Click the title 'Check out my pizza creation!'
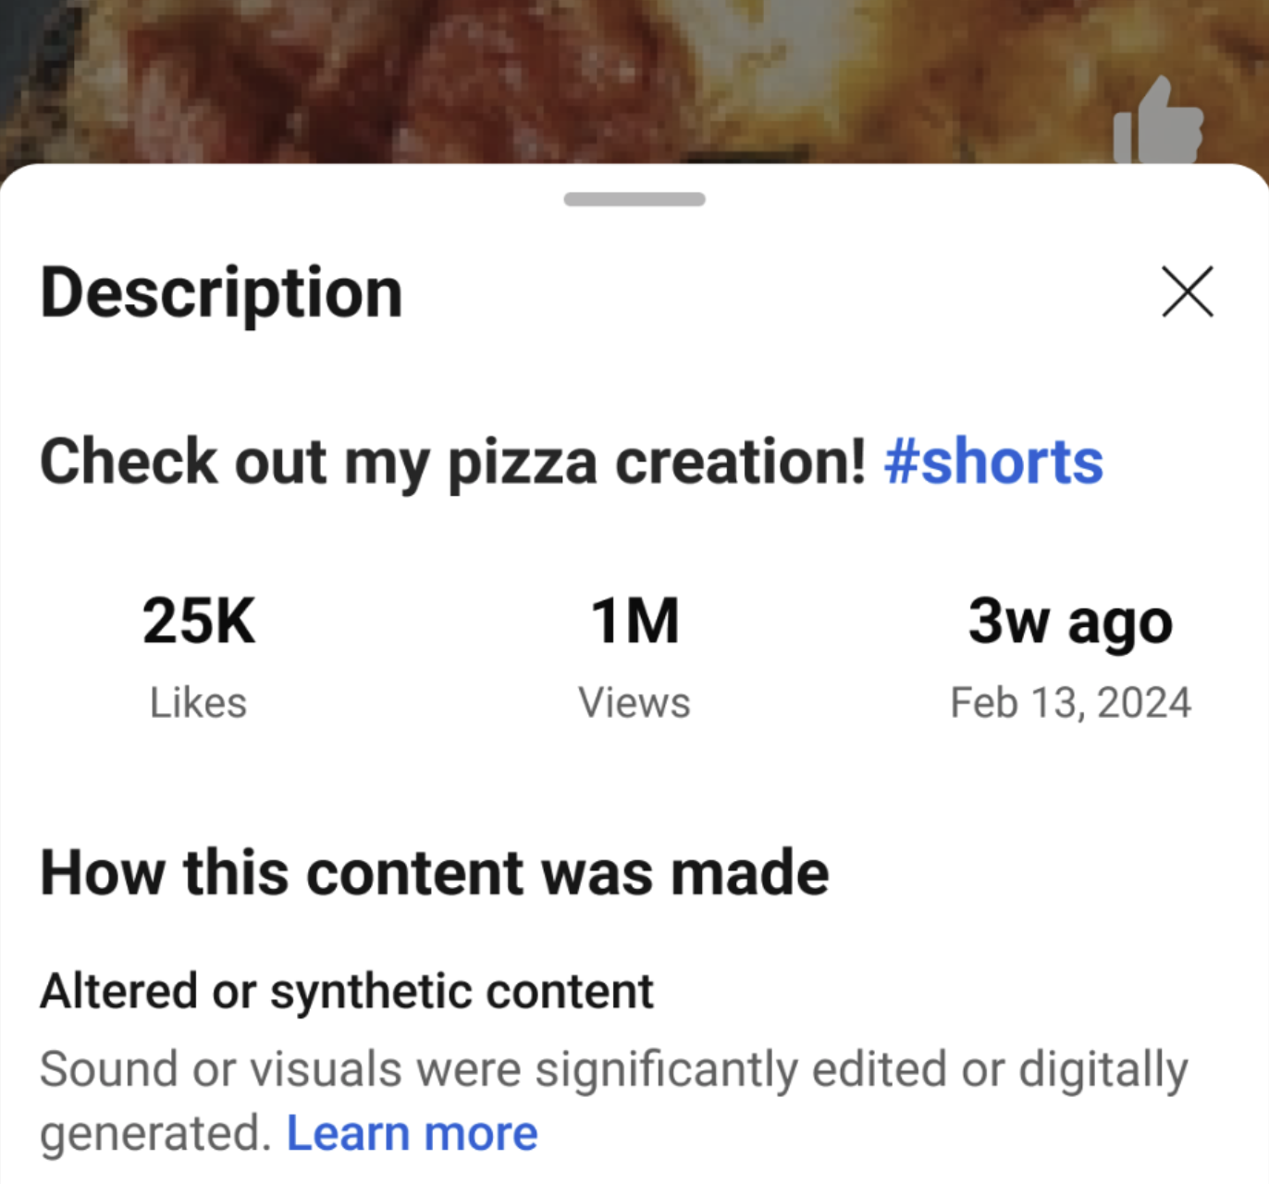1269x1184 pixels. [x=453, y=462]
